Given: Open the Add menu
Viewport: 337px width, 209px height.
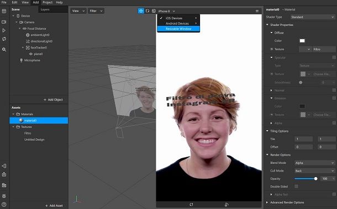Looking at the screenshot, I should pos(36,2).
